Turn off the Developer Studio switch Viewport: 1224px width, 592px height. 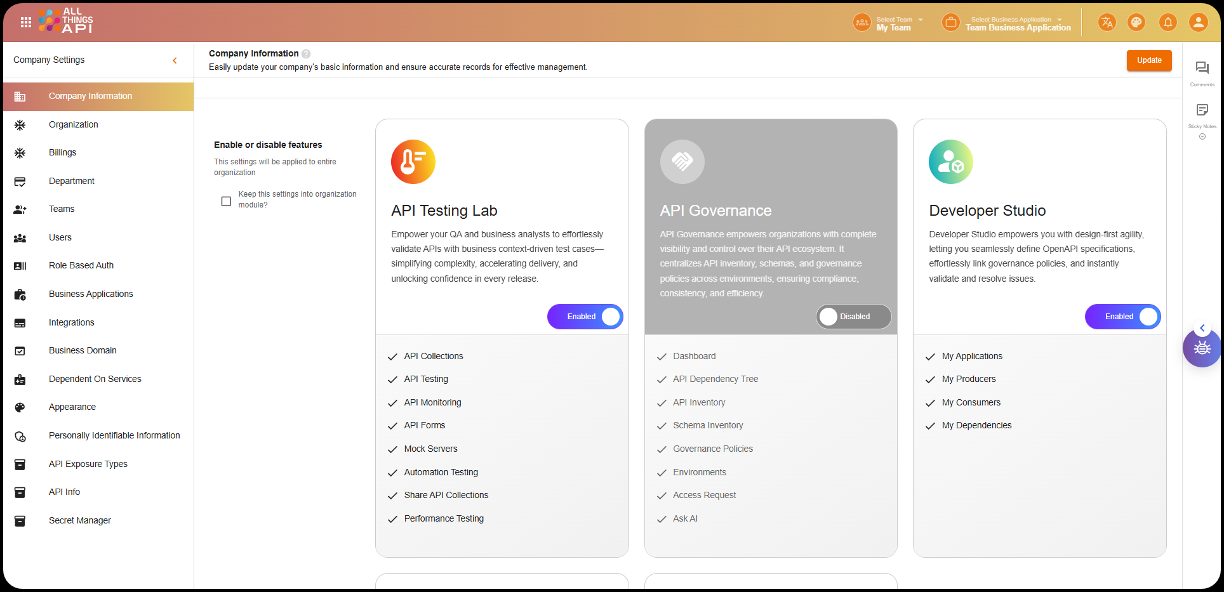[x=1122, y=317]
